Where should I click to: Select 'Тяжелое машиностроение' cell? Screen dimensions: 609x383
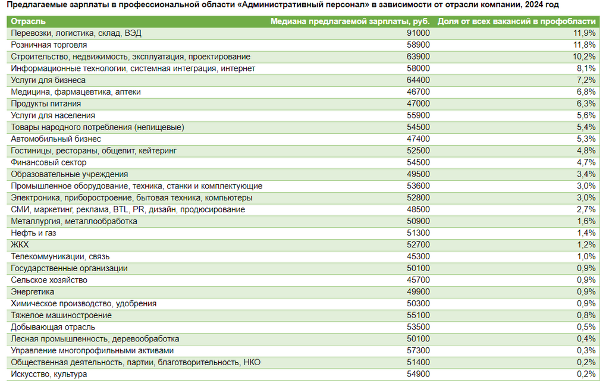click(x=61, y=315)
